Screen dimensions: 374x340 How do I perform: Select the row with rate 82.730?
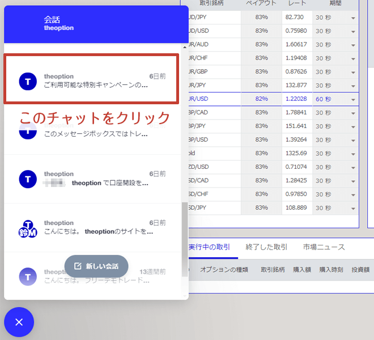tap(274, 17)
